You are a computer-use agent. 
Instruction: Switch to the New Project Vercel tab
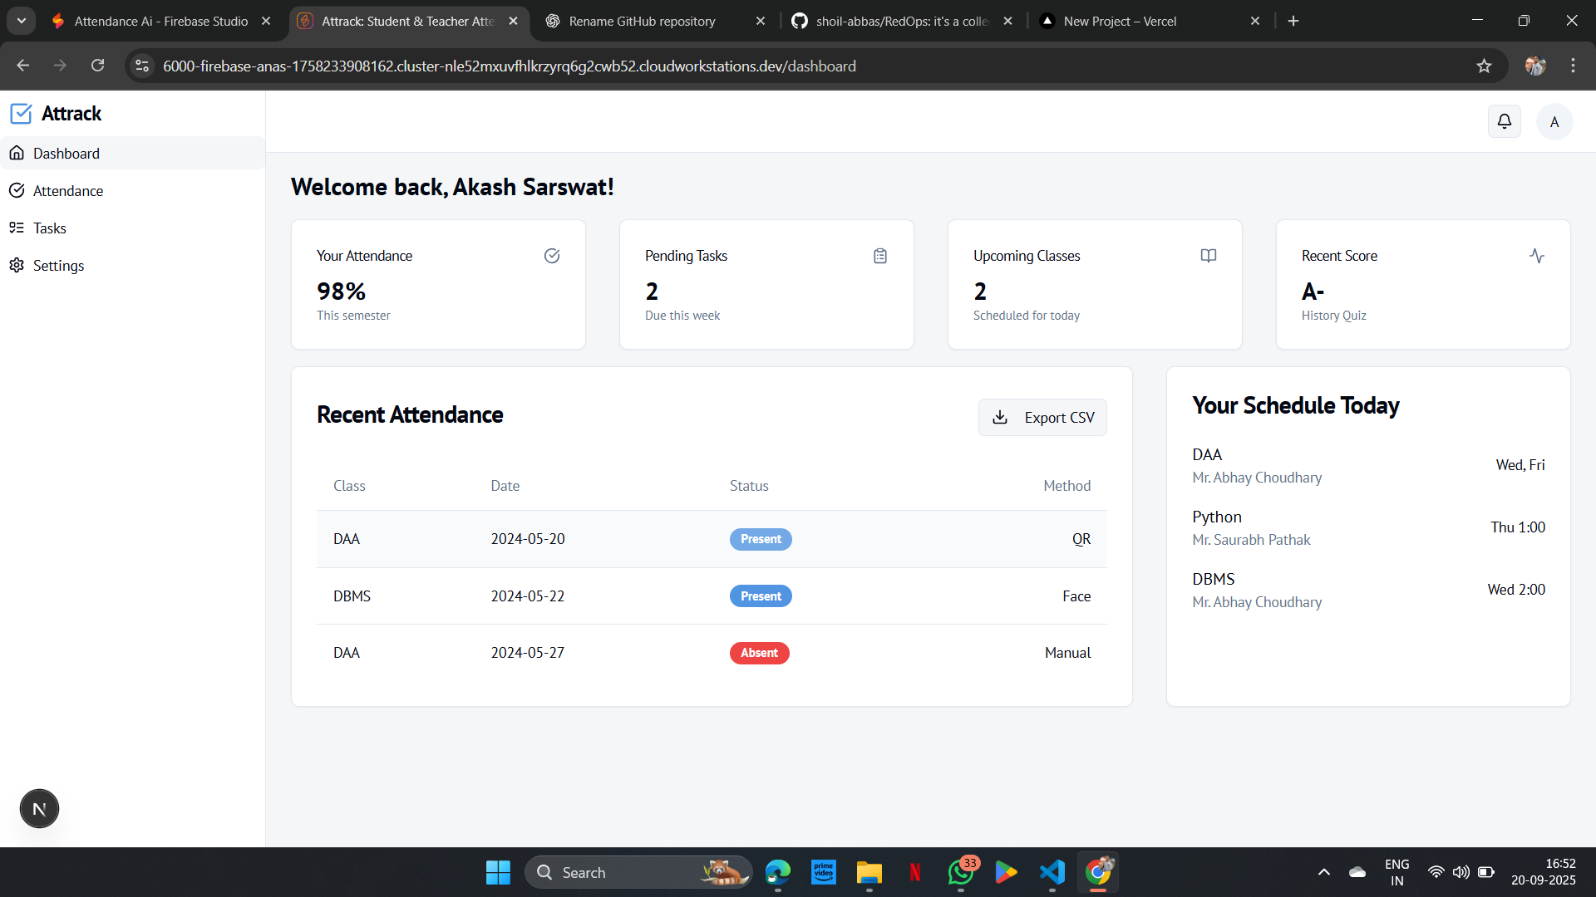[1120, 21]
